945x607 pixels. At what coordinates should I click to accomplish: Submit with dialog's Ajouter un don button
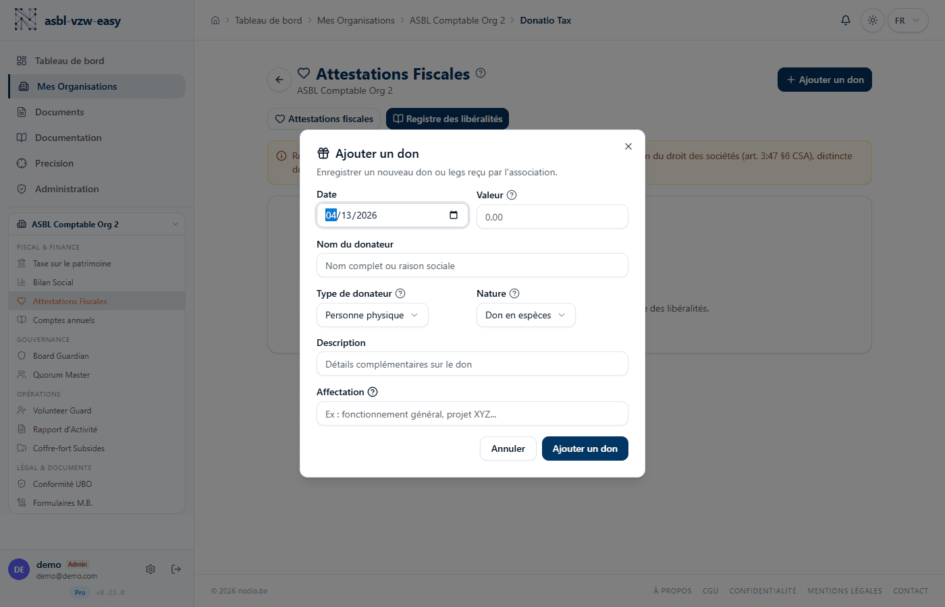[x=585, y=449]
